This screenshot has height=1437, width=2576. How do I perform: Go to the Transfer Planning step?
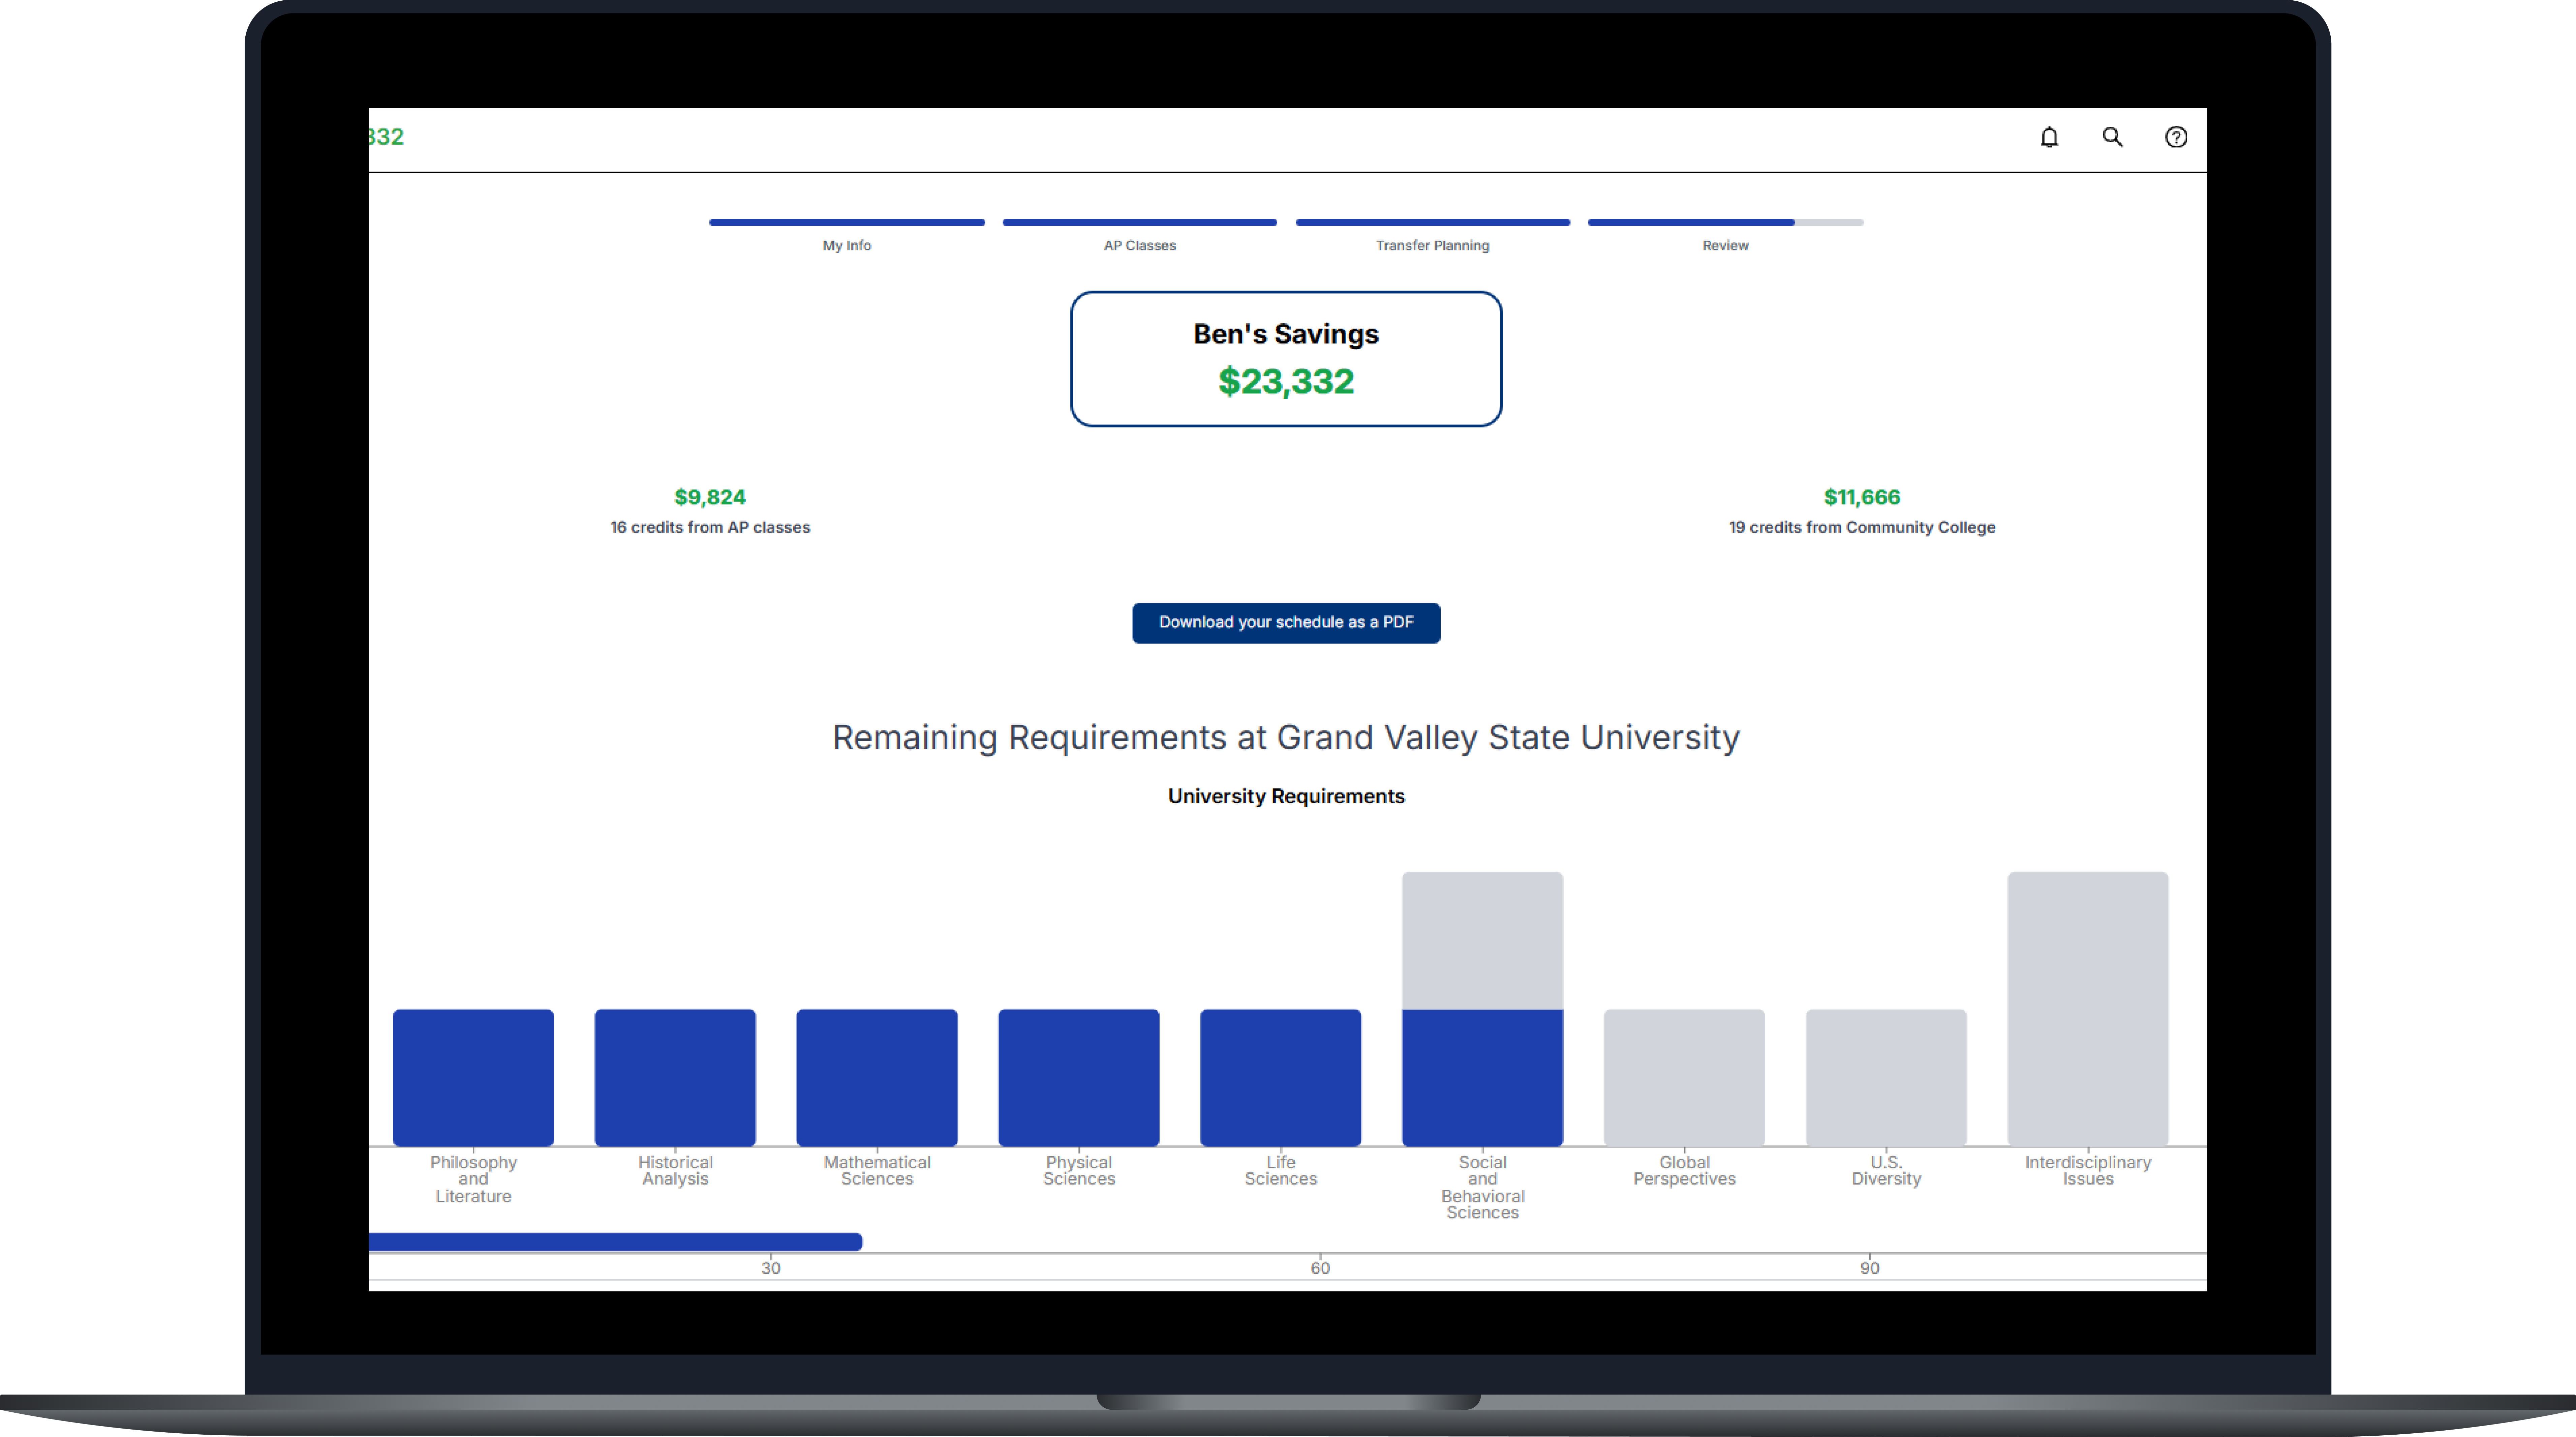[1433, 236]
